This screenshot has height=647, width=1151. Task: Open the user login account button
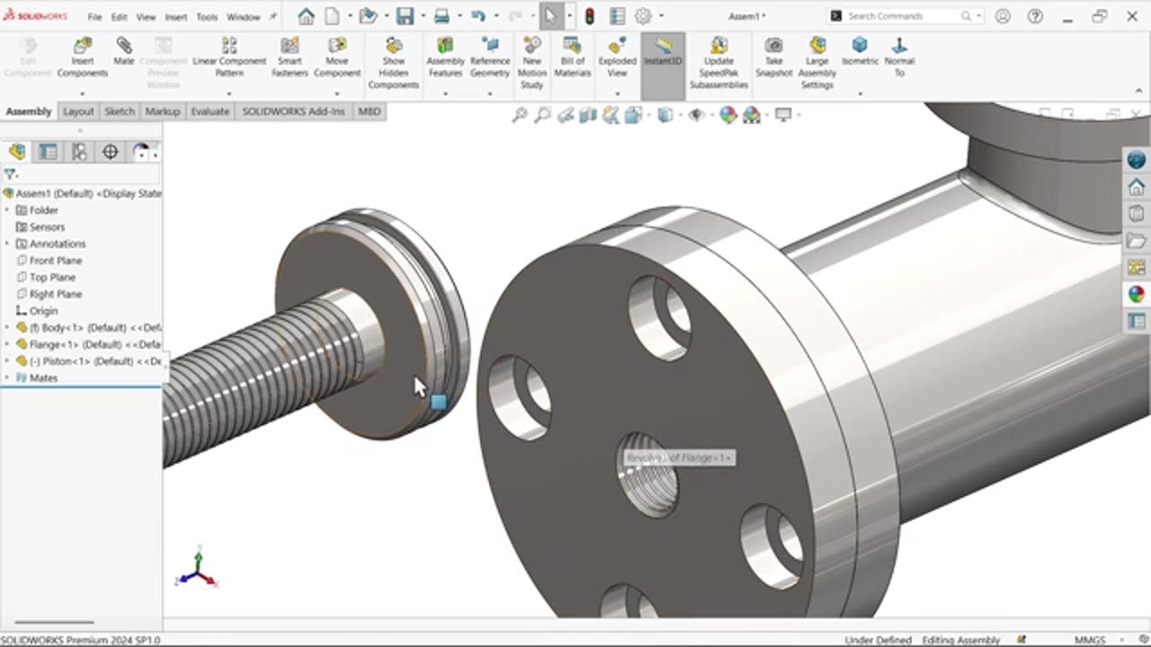tap(1003, 16)
